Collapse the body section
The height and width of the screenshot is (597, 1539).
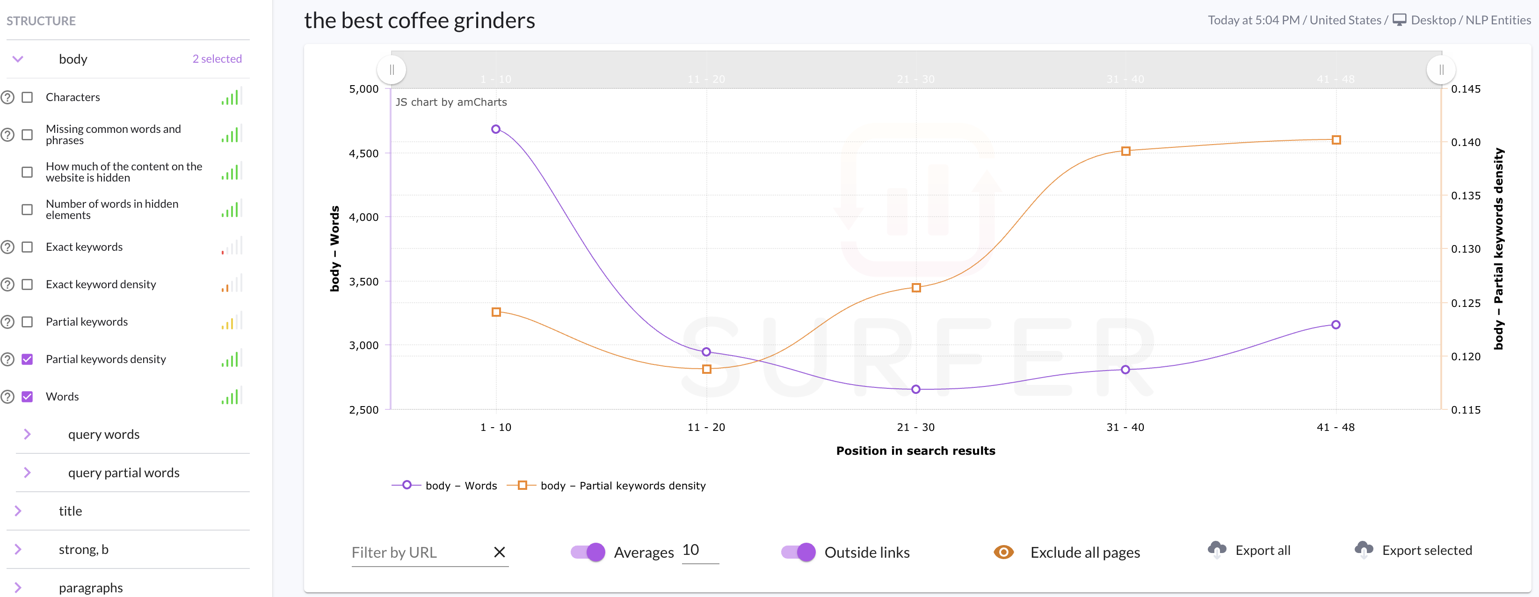[x=18, y=59]
